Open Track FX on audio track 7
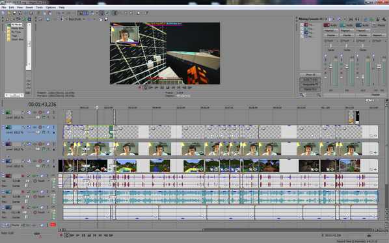The height and width of the screenshot is (243, 389). [34, 207]
